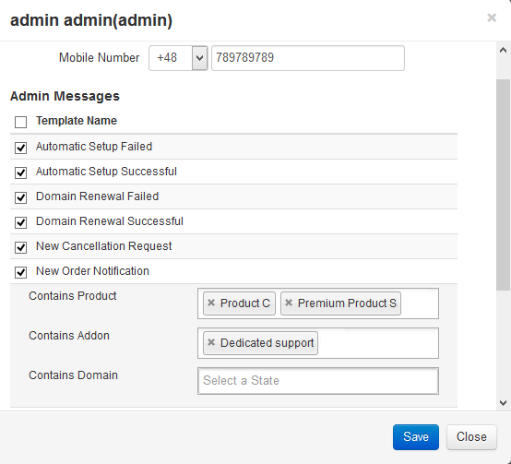The image size is (511, 464).
Task: Close dialog with the X icon
Action: pyautogui.click(x=492, y=18)
